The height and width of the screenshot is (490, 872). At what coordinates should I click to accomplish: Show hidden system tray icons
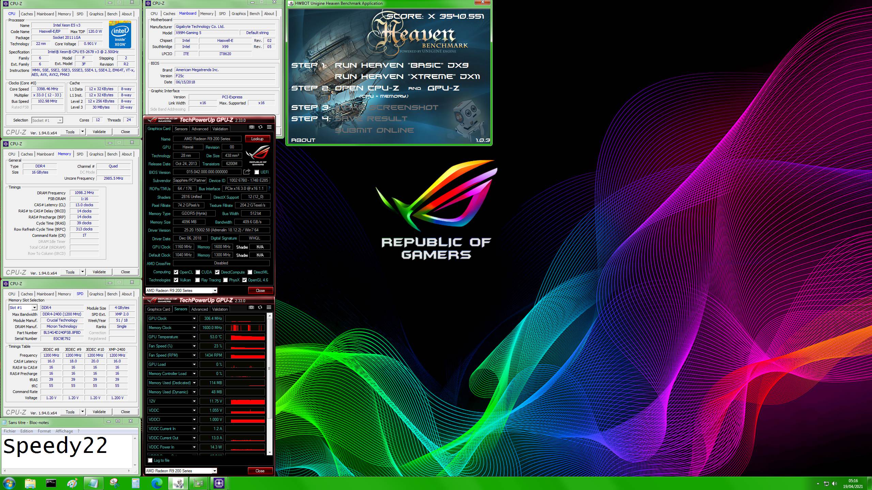pos(818,484)
